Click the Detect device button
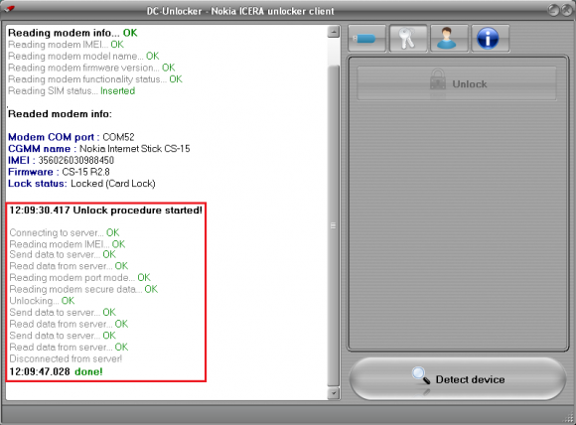Image resolution: width=576 pixels, height=425 pixels. 458,379
